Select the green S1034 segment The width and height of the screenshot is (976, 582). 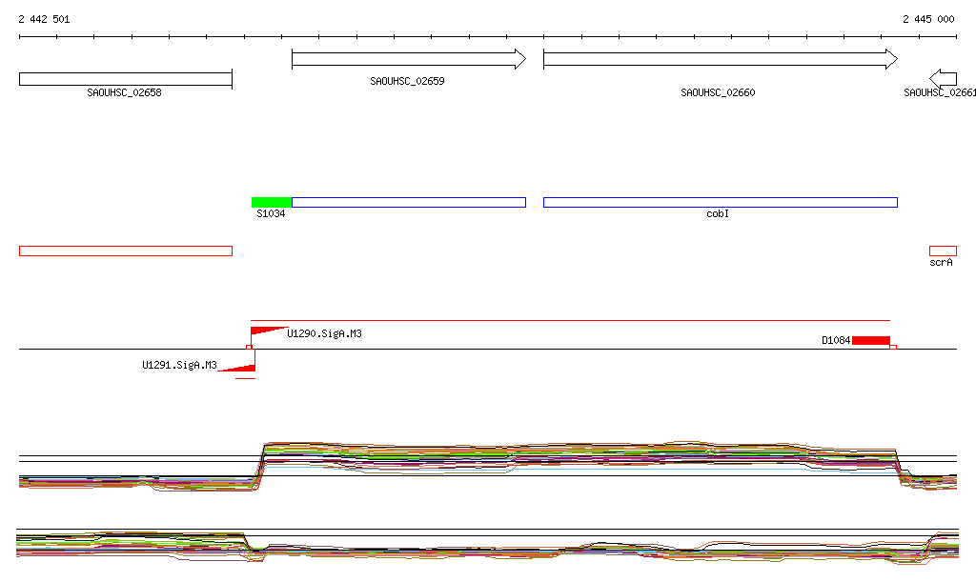coord(272,202)
